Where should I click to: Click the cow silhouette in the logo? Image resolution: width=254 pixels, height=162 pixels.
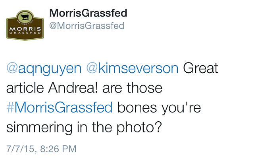click(x=24, y=18)
